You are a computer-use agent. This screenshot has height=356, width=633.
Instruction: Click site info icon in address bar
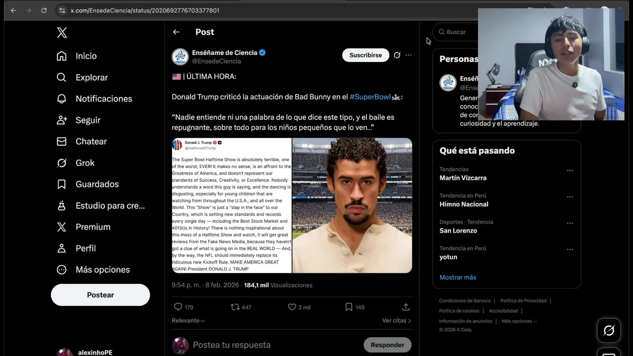[61, 10]
